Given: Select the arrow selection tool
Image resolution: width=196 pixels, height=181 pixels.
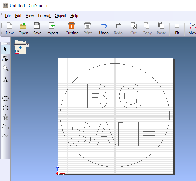Looking at the screenshot, I should 5,49.
